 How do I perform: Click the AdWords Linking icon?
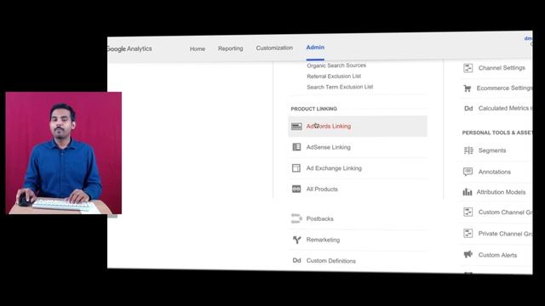296,127
